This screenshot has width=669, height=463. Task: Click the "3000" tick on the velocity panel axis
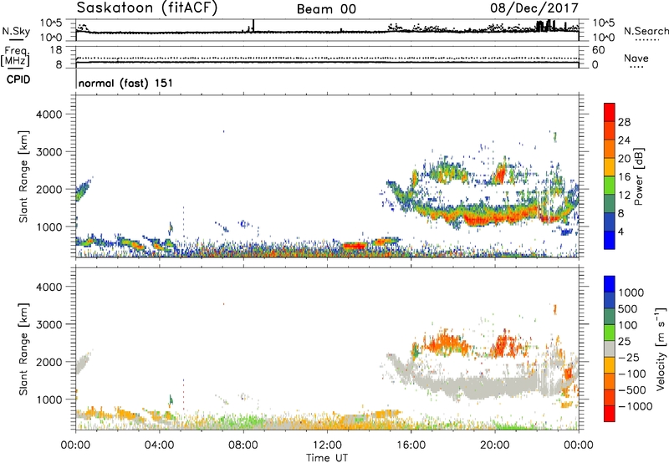(49, 325)
